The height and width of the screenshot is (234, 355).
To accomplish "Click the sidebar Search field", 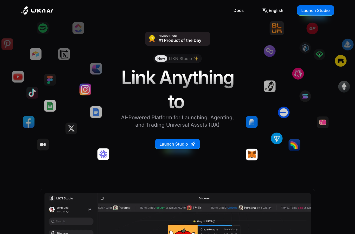I will (71, 221).
